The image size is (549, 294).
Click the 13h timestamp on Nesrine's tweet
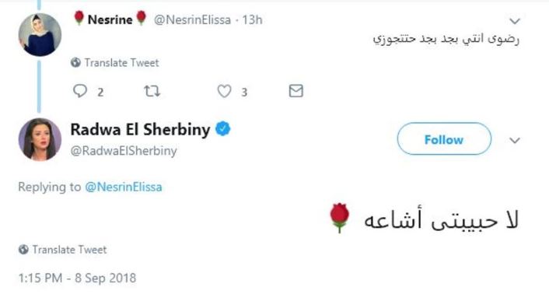[252, 20]
